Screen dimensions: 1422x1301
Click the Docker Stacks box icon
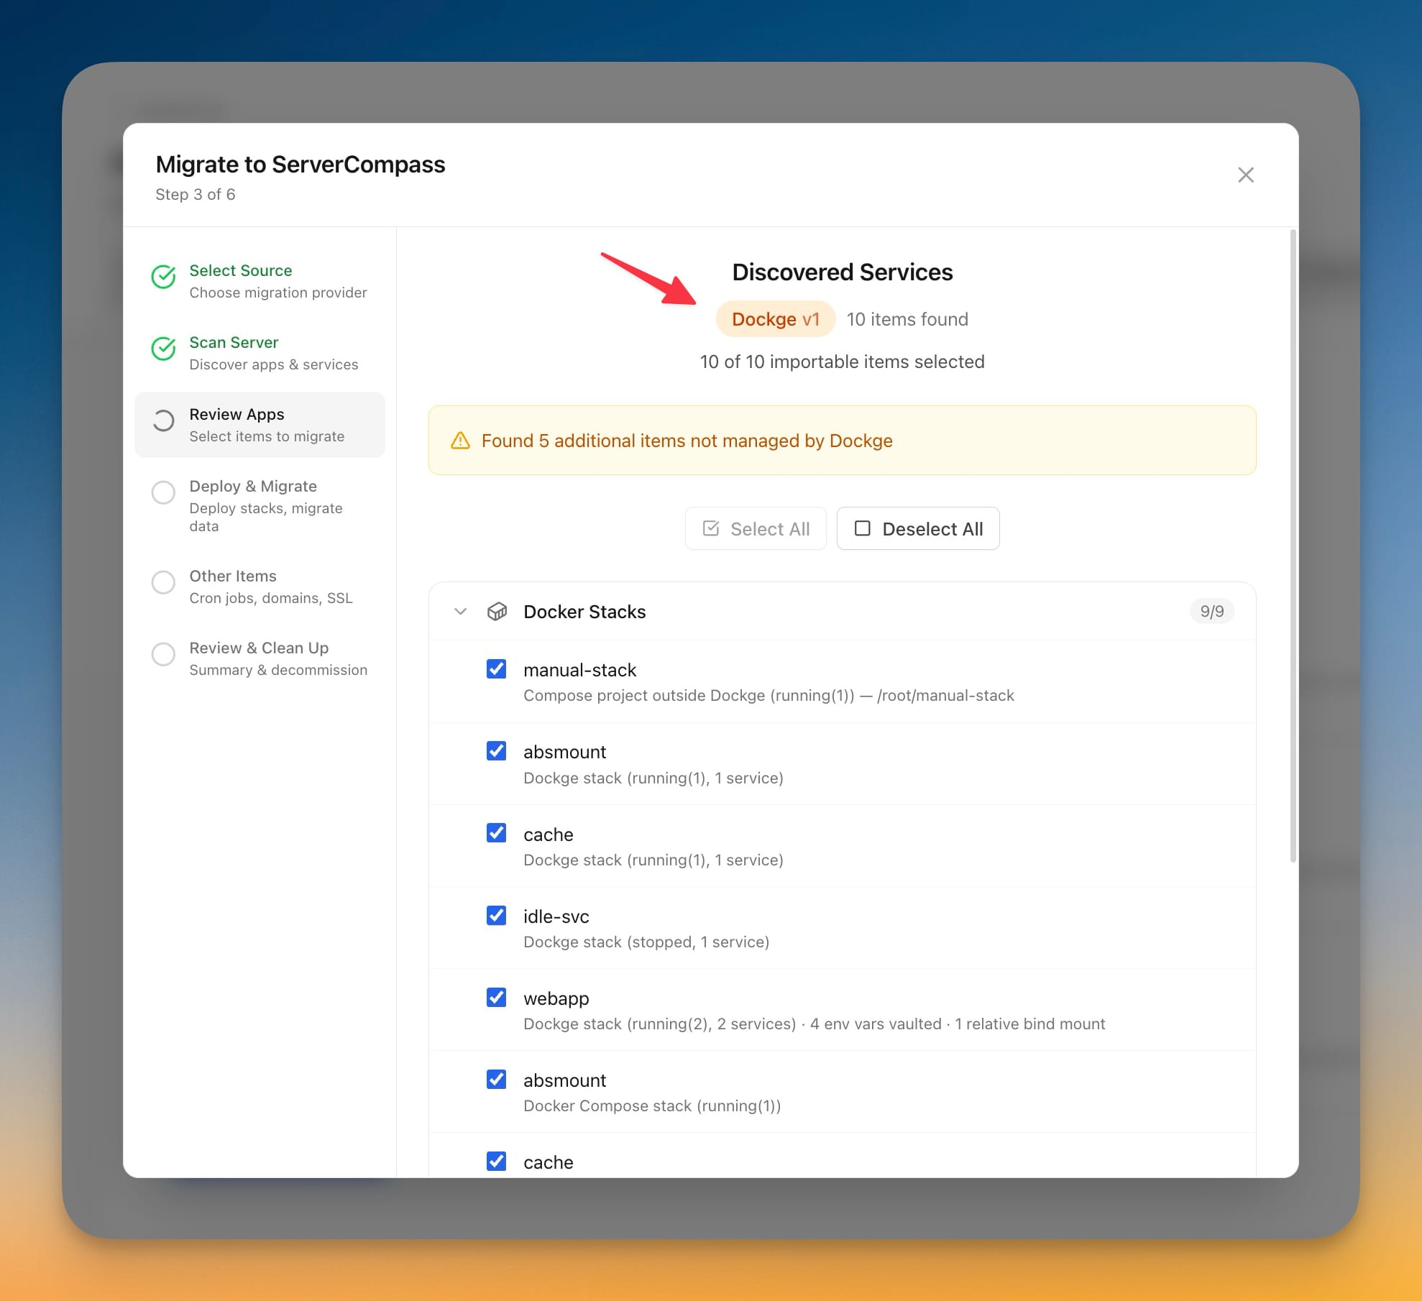click(x=497, y=612)
